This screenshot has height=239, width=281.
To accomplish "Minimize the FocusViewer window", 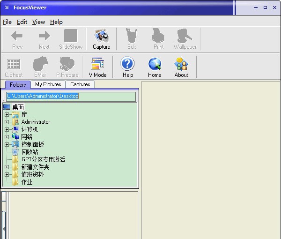I will [x=256, y=7].
